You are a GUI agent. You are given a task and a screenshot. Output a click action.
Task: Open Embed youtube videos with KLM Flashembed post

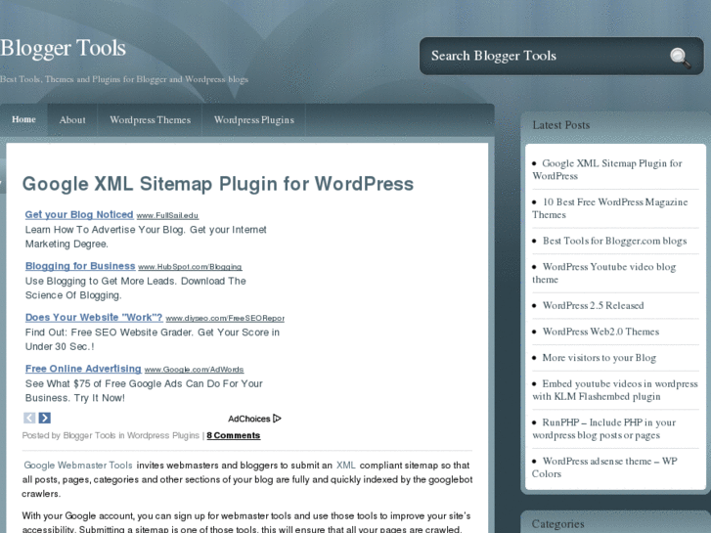[615, 390]
